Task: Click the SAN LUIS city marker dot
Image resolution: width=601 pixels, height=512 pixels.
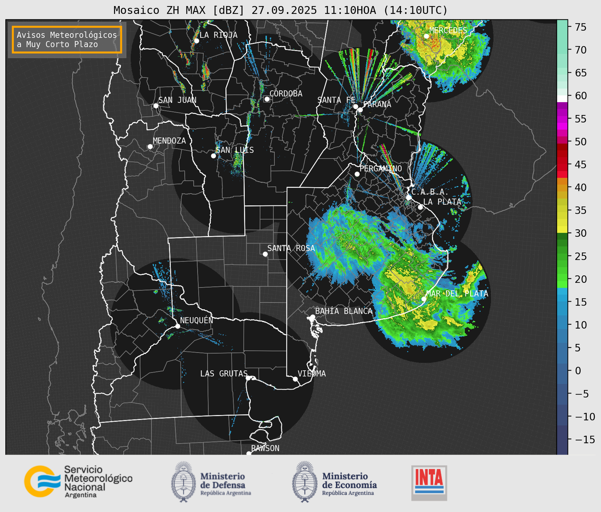Action: click(x=213, y=156)
